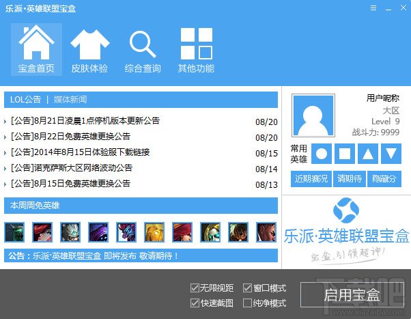The height and width of the screenshot is (319, 411).
Task: Click the square icon in 常用英雄
Action: (x=344, y=154)
